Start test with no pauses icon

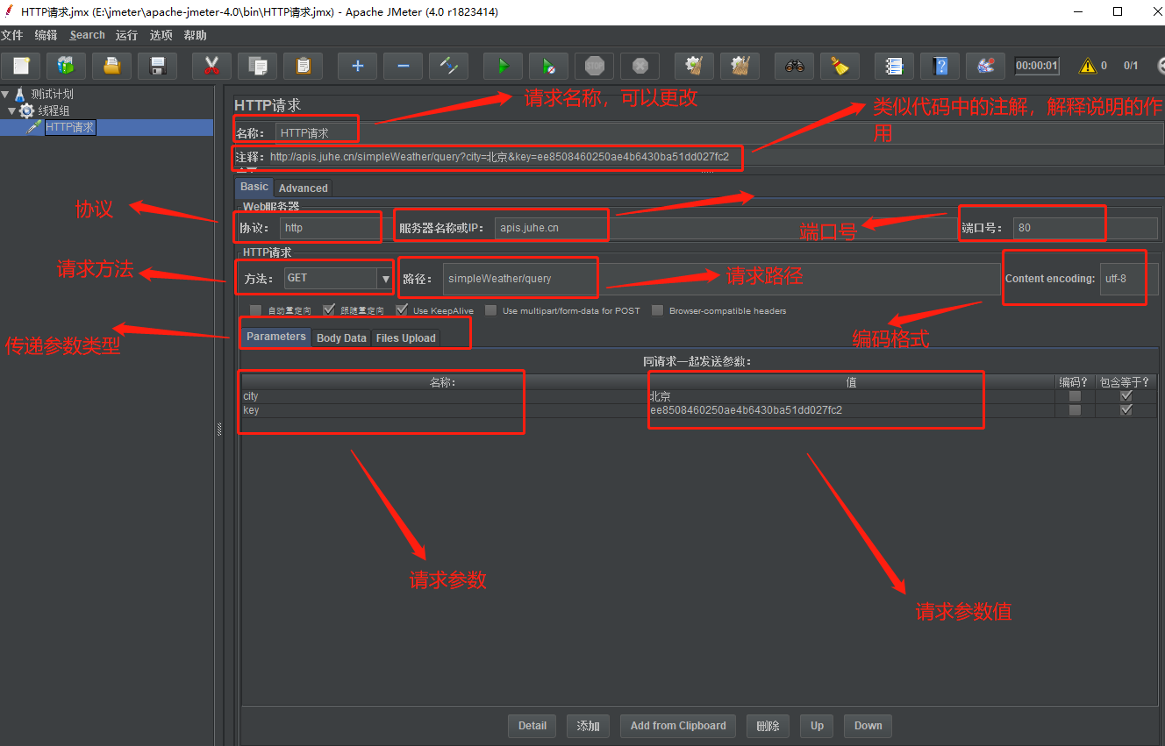tap(548, 66)
